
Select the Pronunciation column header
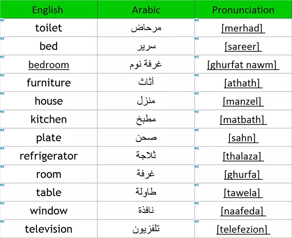click(x=243, y=9)
